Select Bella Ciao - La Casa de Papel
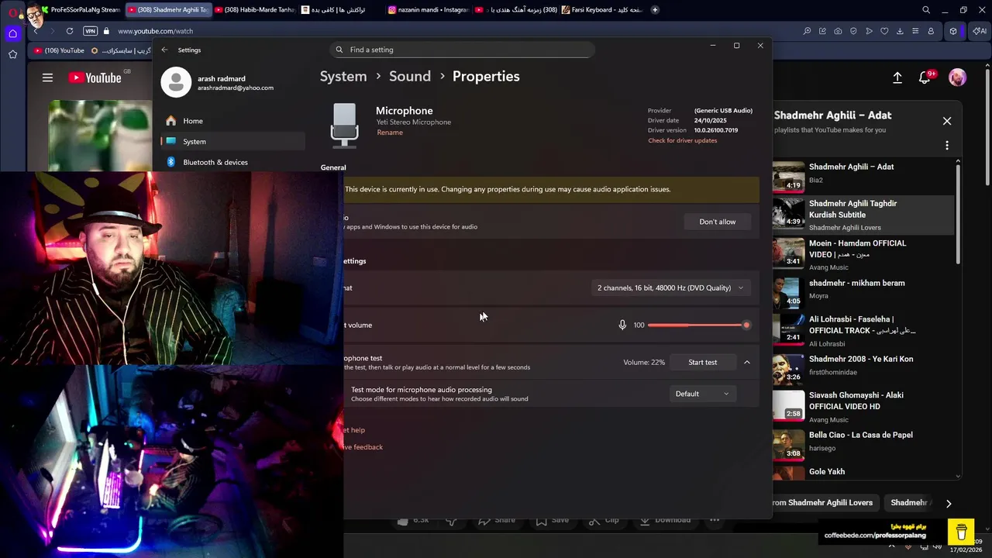This screenshot has width=992, height=558. coord(863,443)
